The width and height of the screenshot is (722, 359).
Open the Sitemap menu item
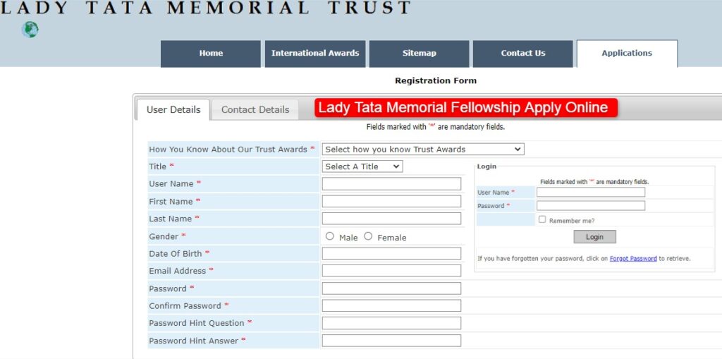419,54
